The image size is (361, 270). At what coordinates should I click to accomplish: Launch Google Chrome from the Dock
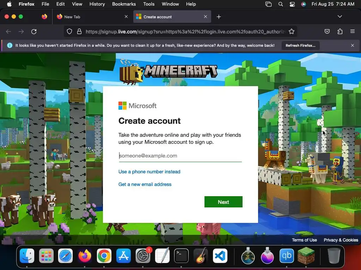pos(104,256)
